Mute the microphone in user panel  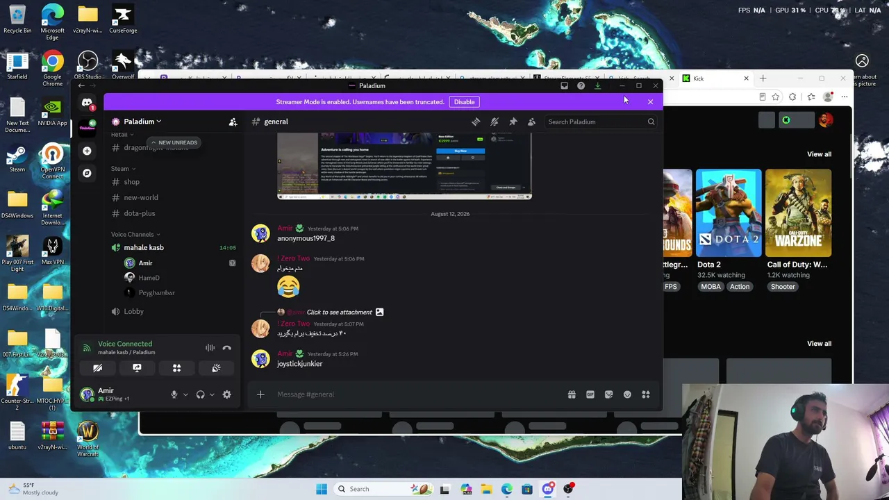(174, 394)
